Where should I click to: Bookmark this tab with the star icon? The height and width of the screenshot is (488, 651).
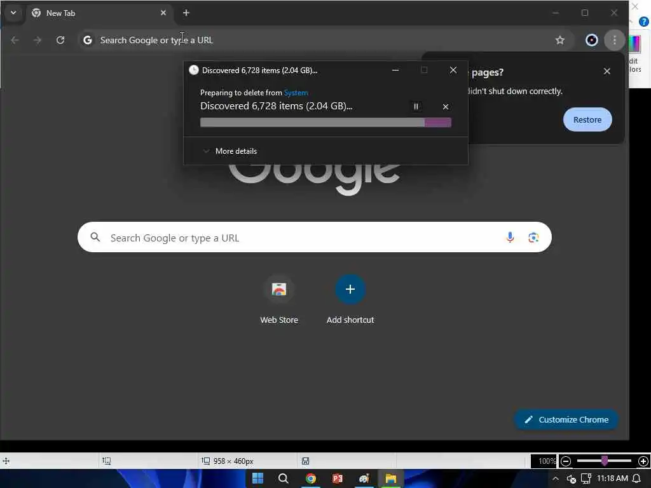[x=559, y=40]
